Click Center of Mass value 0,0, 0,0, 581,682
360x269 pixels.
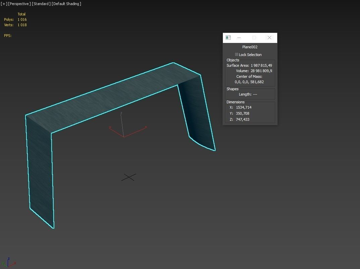pyautogui.click(x=249, y=82)
